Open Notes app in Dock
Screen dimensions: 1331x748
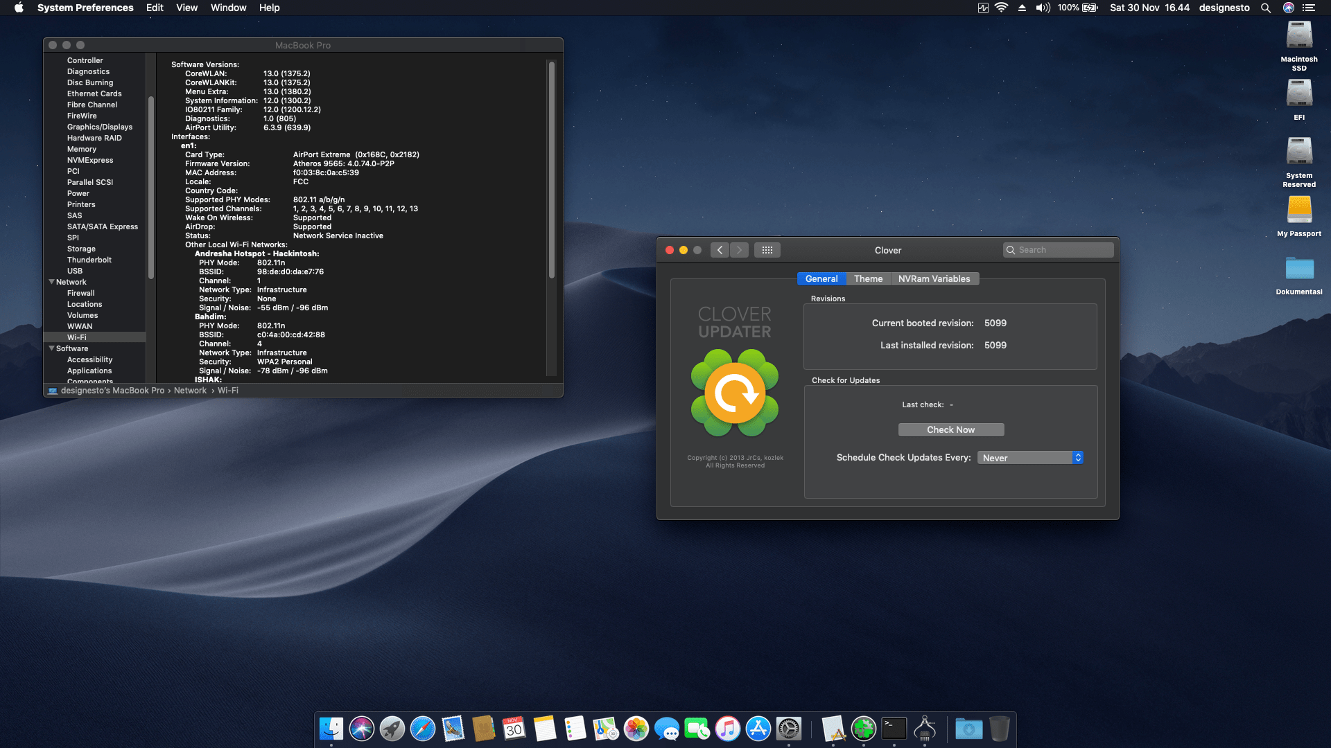[545, 729]
